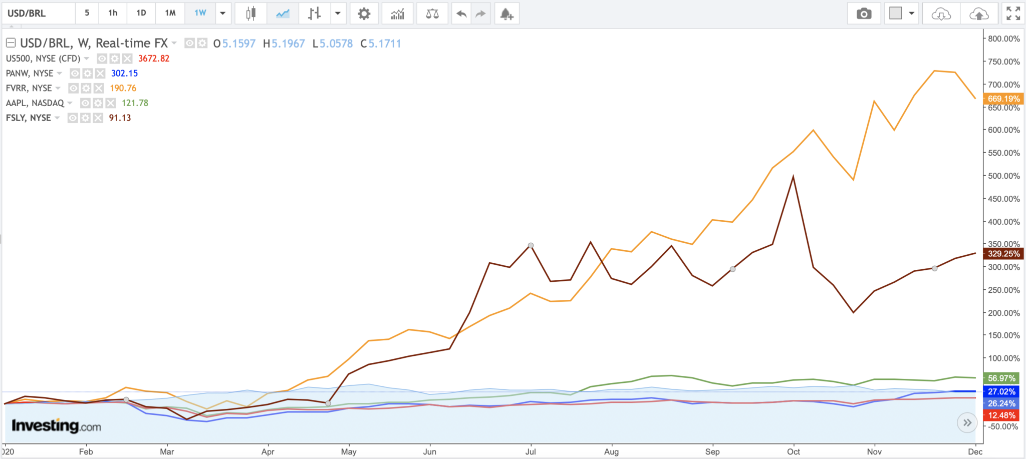Open US500, NYSE (CFD) legend dropdown
The width and height of the screenshot is (1026, 459).
[x=86, y=59]
